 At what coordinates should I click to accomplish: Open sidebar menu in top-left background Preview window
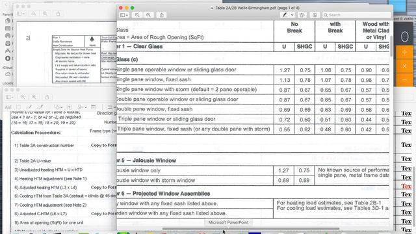pyautogui.click(x=20, y=14)
